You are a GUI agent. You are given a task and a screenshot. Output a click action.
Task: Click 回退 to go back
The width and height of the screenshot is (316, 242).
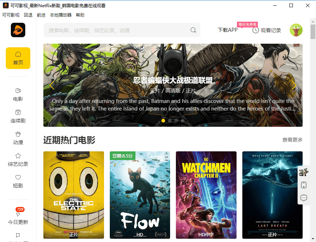click(x=28, y=15)
